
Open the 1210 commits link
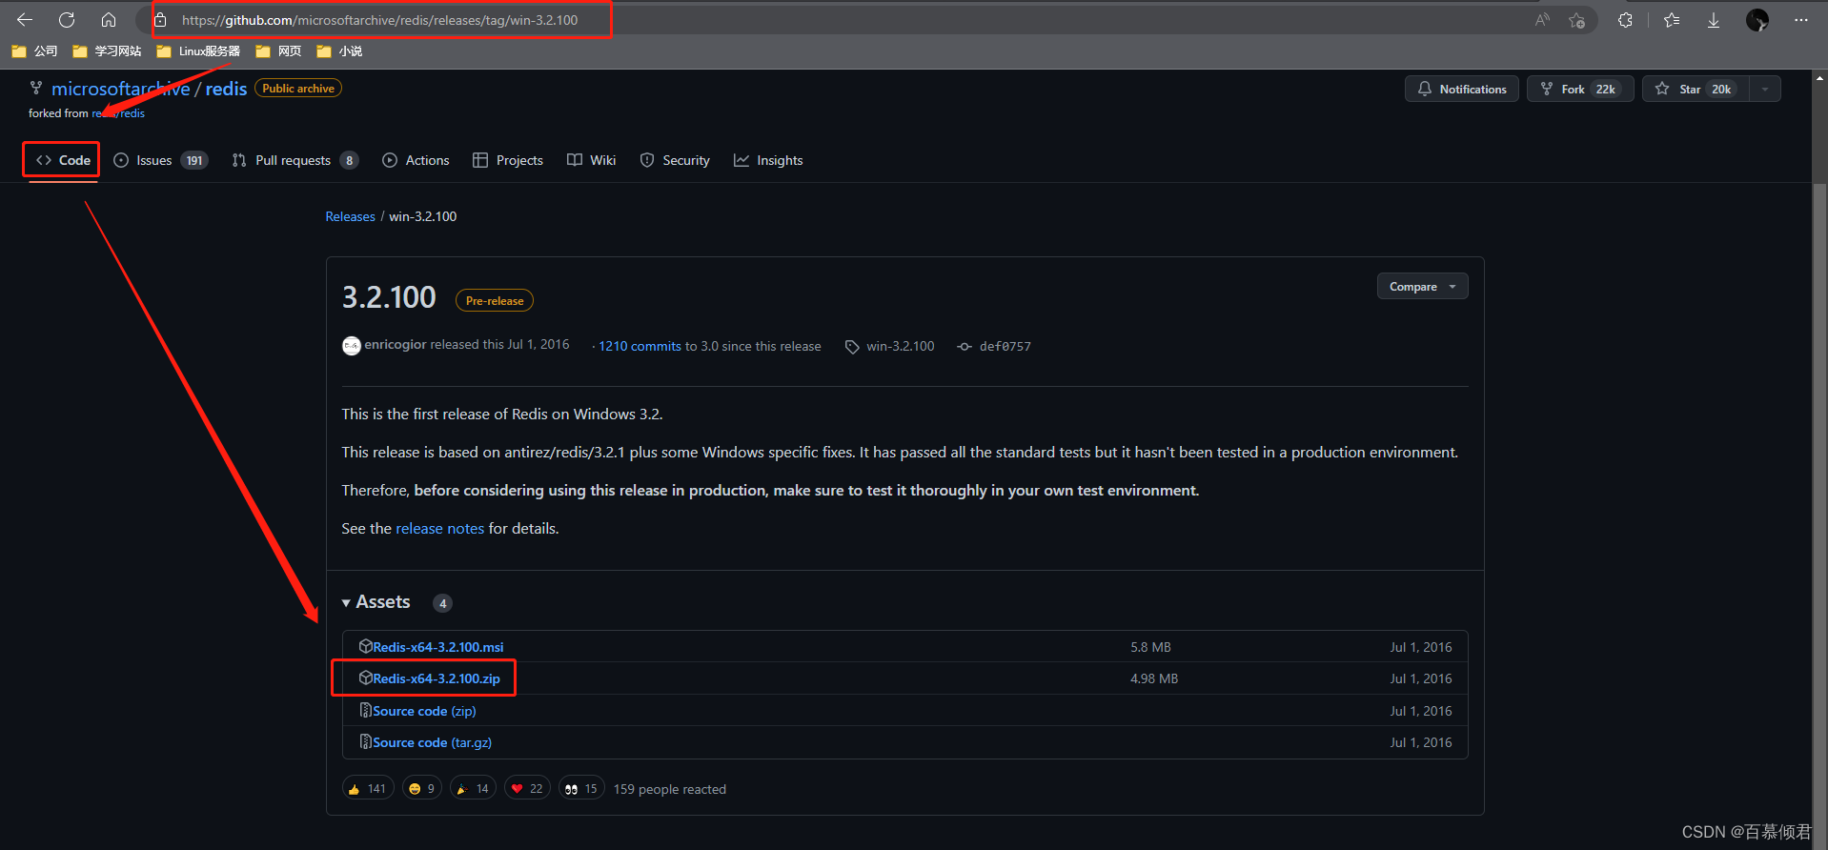pos(640,346)
